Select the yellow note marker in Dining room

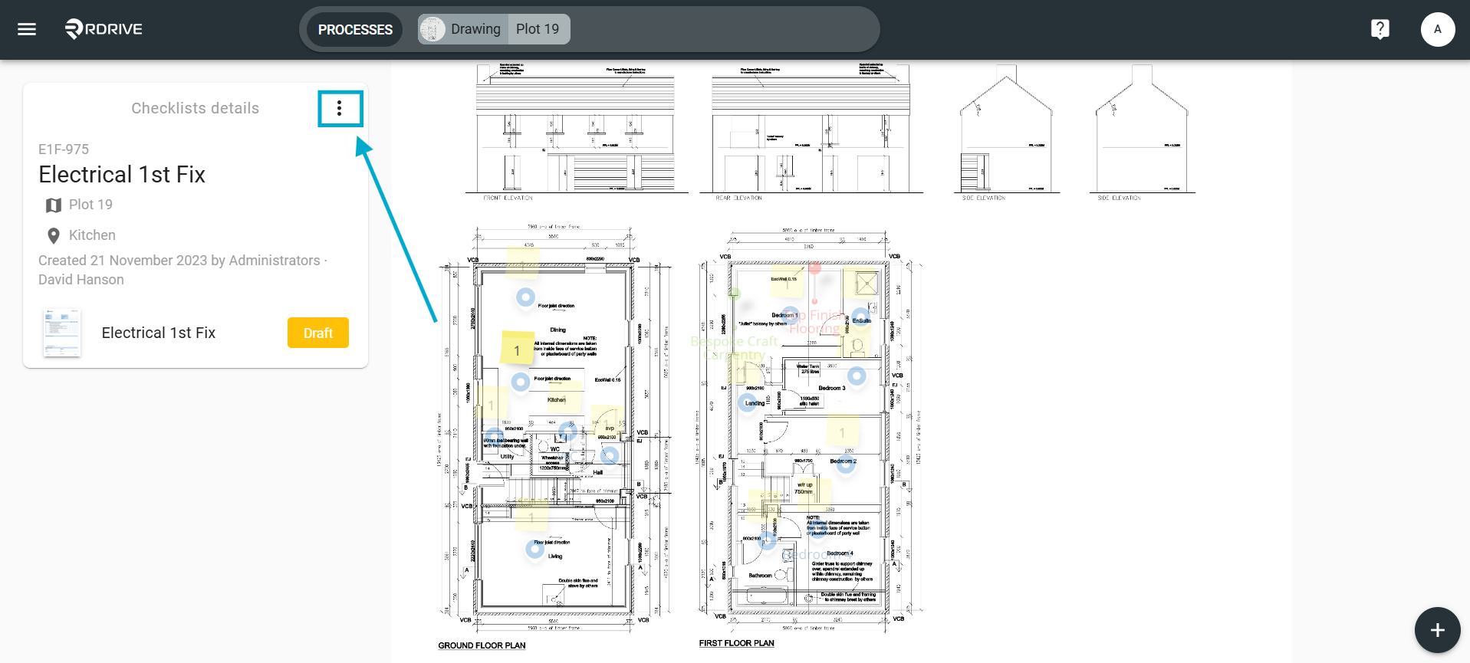pos(517,349)
